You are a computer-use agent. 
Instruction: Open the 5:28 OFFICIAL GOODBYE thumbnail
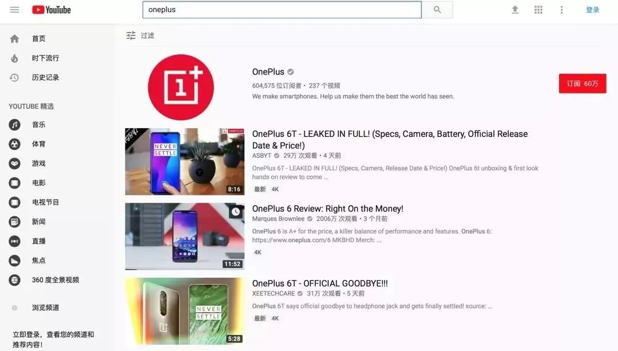[184, 311]
